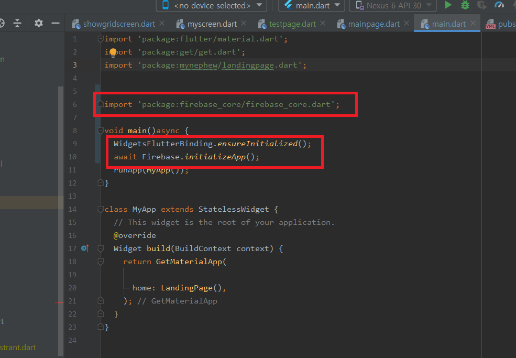
Task: Collapse all in project panel
Action: (17, 23)
